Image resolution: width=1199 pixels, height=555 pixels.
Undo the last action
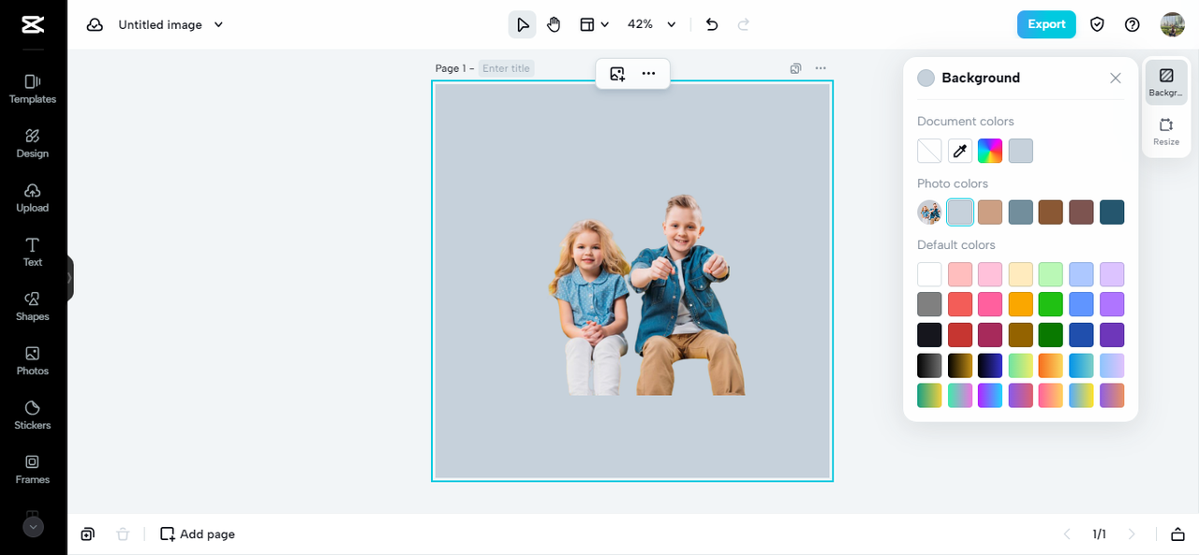(712, 24)
